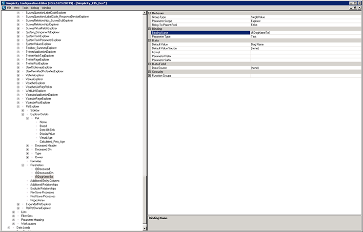
Task: Expand the Parameter Mapping node
Action: point(14,220)
